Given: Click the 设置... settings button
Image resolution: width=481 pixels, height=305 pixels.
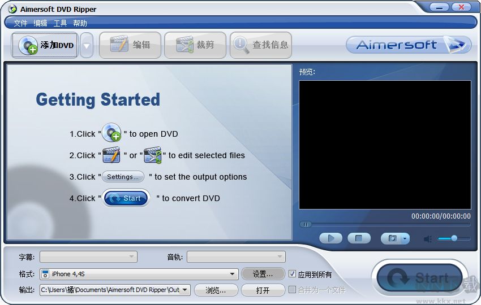Looking at the screenshot, I should coord(263,274).
